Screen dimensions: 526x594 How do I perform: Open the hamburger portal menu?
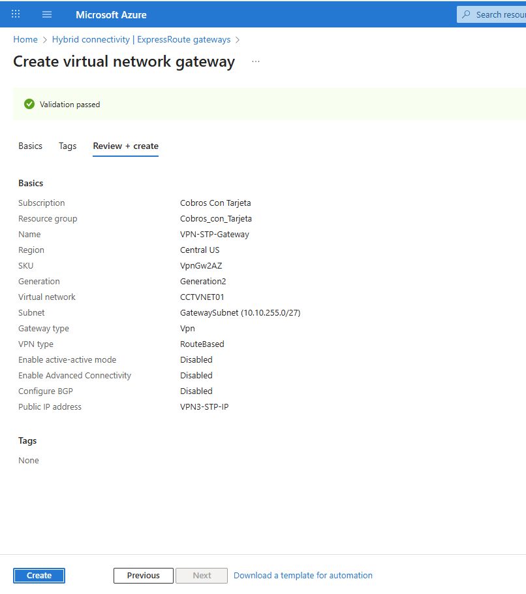pos(47,14)
